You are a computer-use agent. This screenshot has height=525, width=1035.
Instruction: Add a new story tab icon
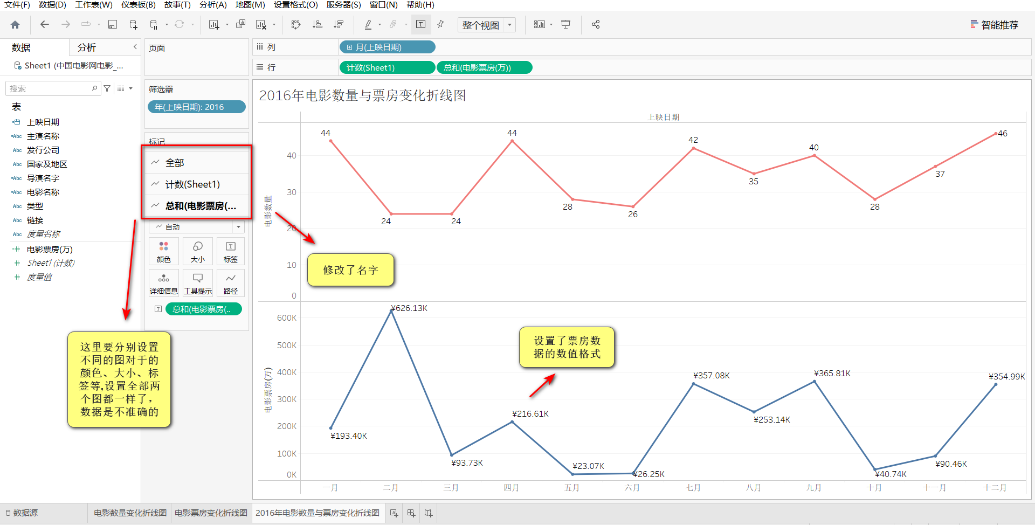429,513
